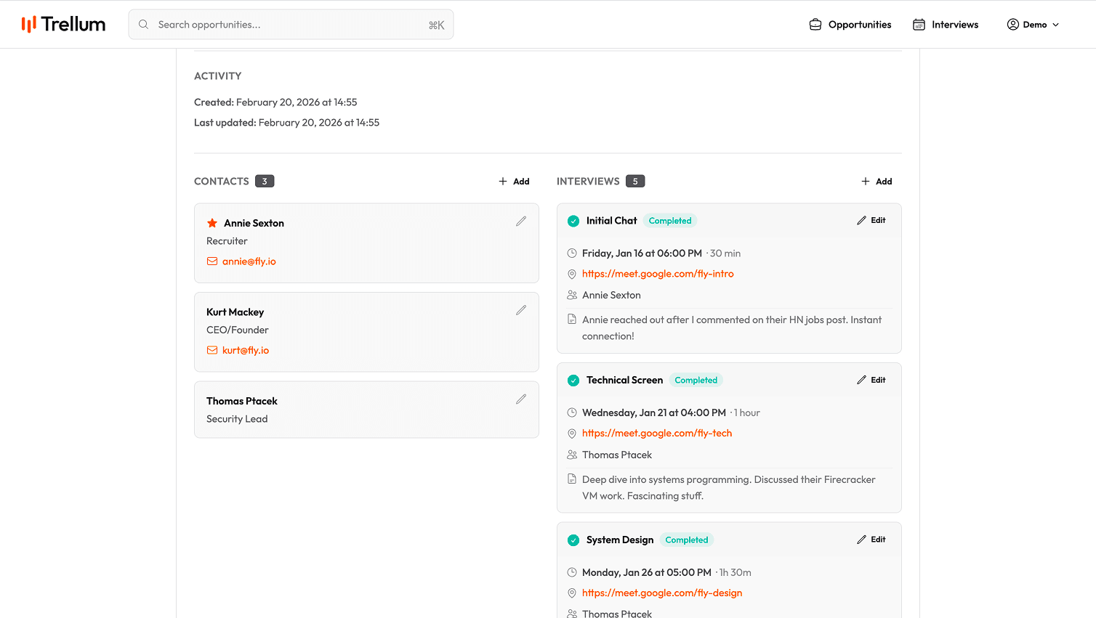
Task: Open the fly-design Google Meet link
Action: pyautogui.click(x=662, y=593)
